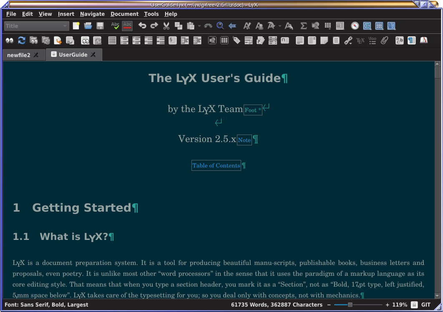
Task: Toggle the math toolbar blue Sigma button
Action: tap(367, 26)
